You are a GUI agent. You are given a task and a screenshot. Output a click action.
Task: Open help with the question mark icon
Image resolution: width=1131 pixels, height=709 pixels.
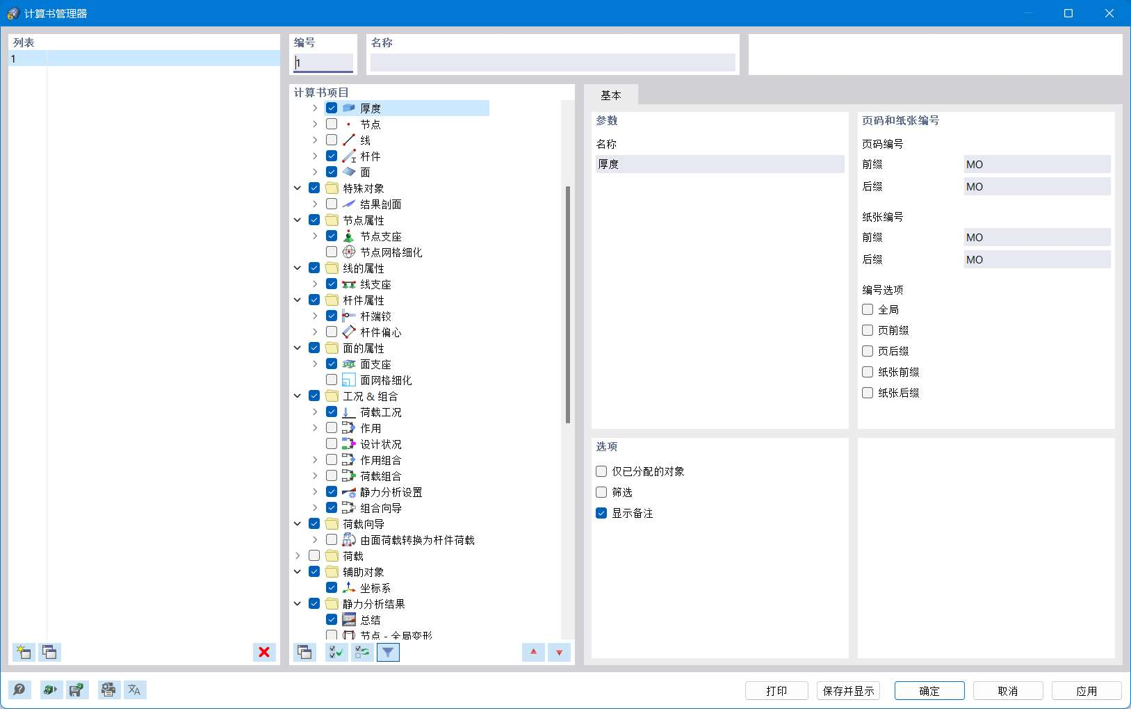point(19,690)
